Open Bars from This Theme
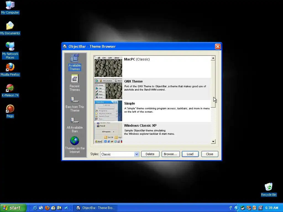This screenshot has width=283, height=212. click(x=75, y=104)
